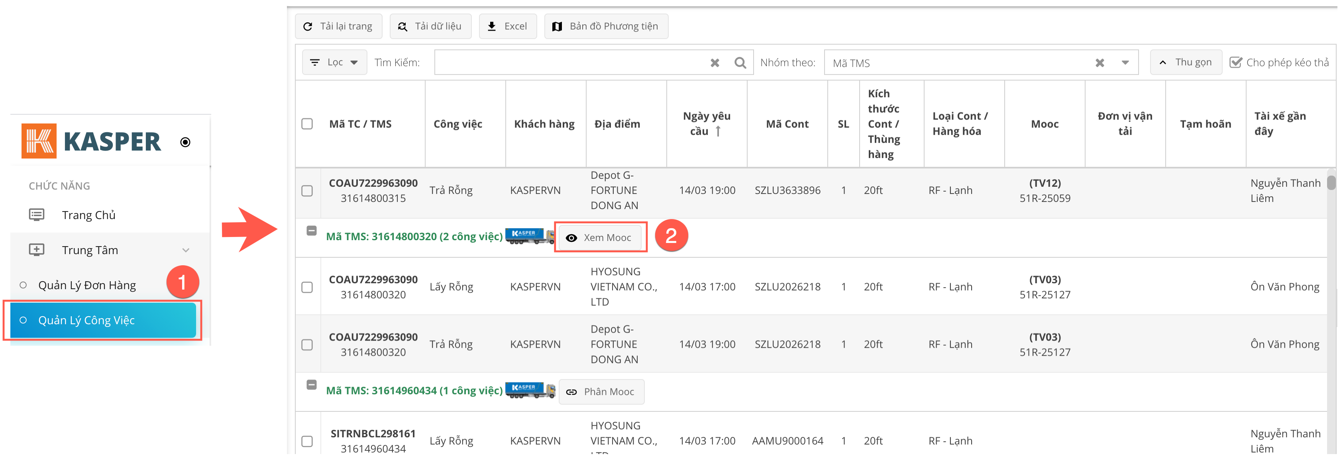Expand the Nhóm theo dropdown arrow

[1125, 63]
